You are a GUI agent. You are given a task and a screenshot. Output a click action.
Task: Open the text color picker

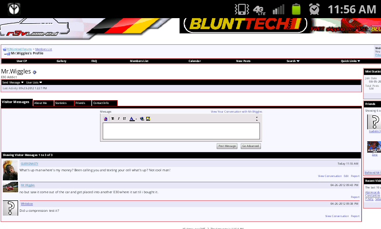[132, 118]
